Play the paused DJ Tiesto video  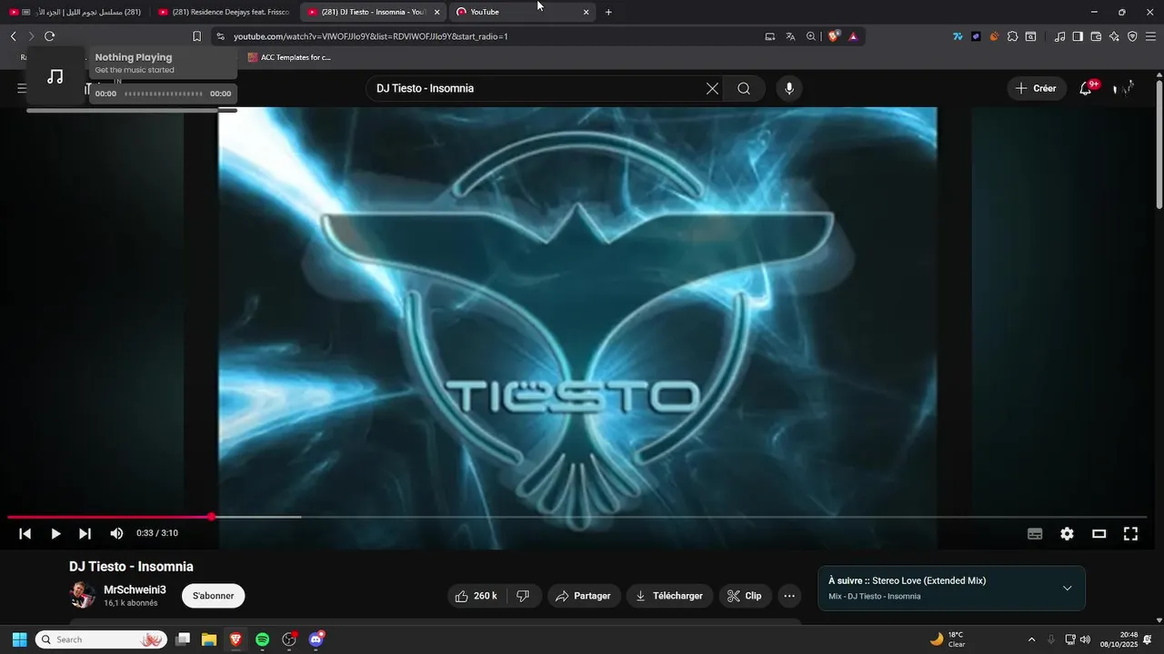click(x=55, y=534)
